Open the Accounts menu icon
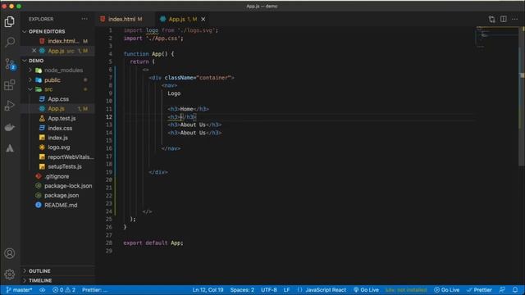 10,253
